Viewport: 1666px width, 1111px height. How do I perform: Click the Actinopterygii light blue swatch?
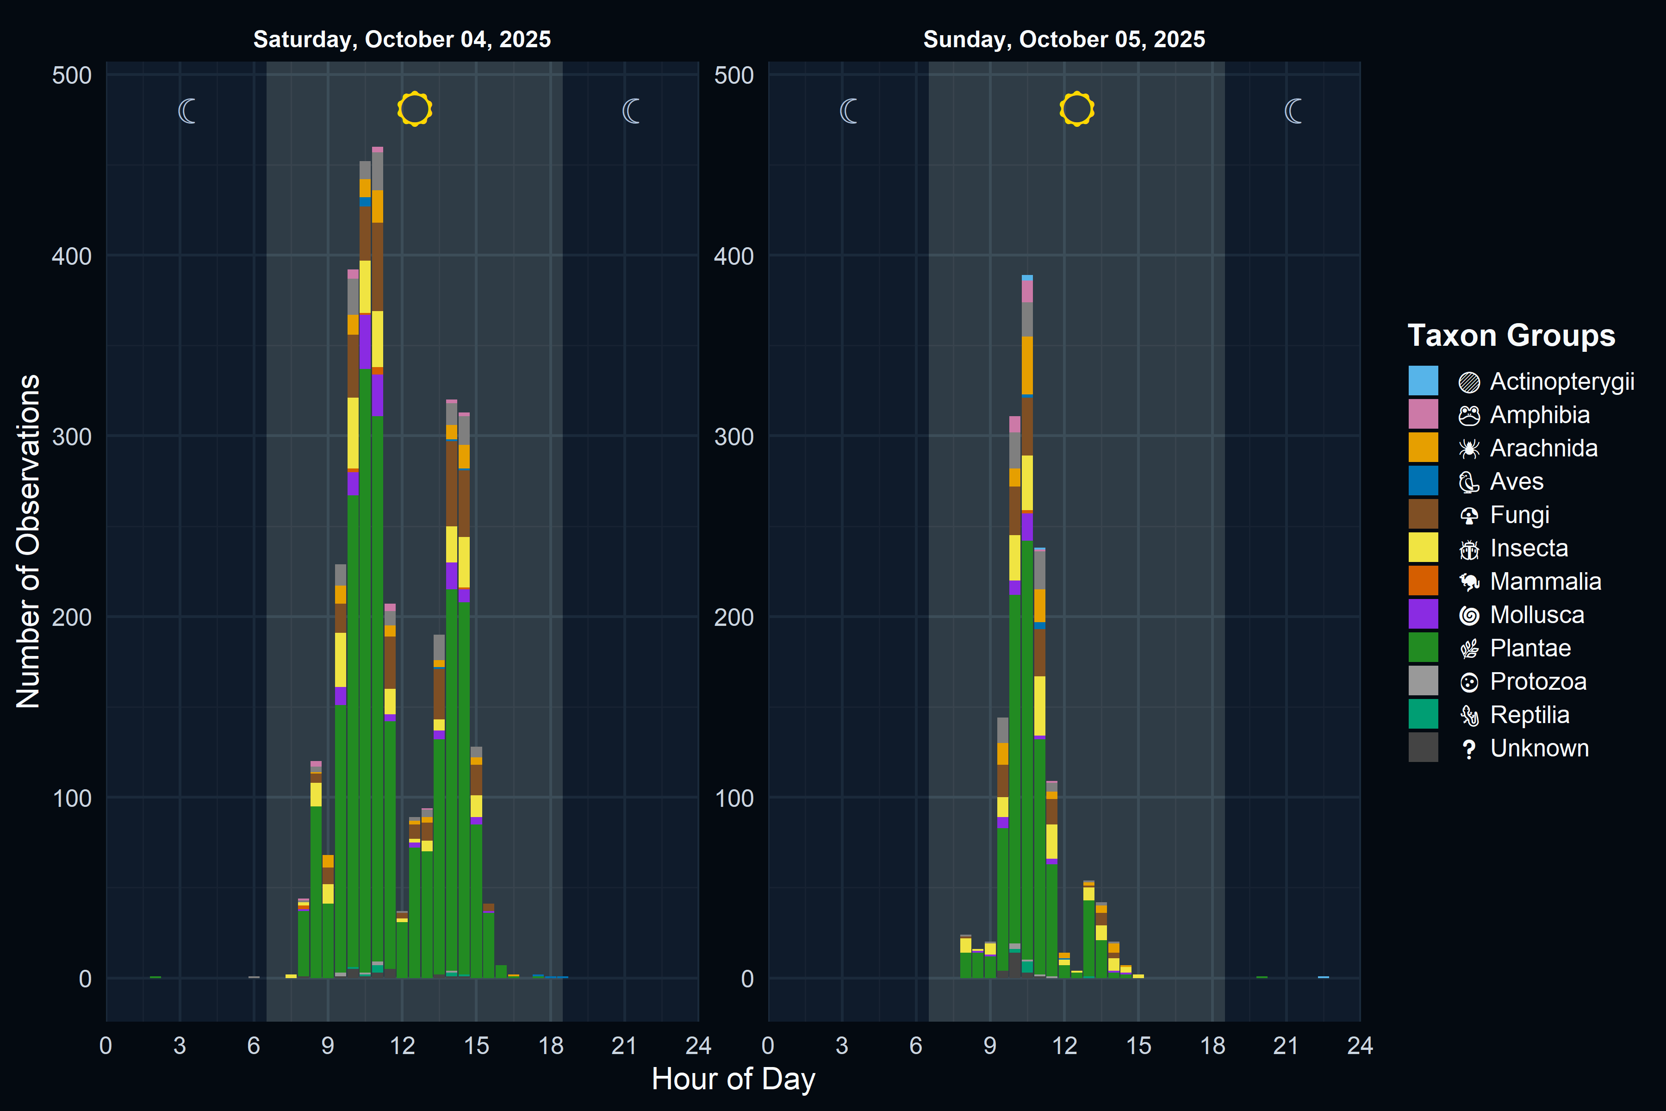(x=1423, y=381)
